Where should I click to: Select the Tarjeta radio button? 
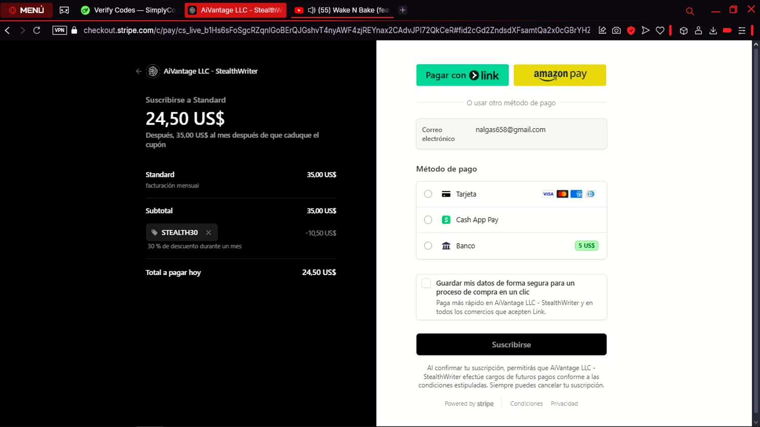tap(428, 194)
